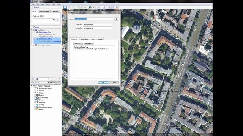Select the Add Image Overlay toolbar icon
The image size is (243, 136).
click(81, 7)
